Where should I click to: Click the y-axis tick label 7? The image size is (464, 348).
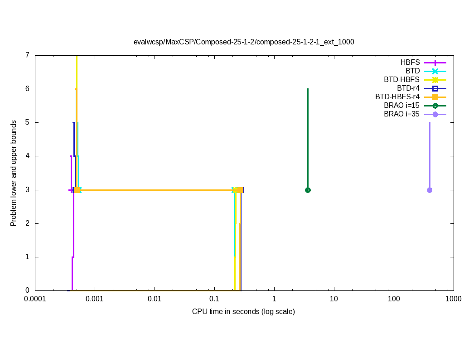click(x=27, y=55)
